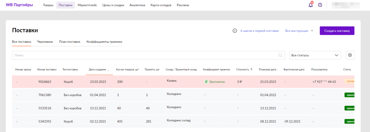Click supply number 5533518
Viewport: 370px width, 132px height.
pyautogui.click(x=45, y=108)
